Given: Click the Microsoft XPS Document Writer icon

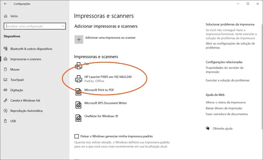Looking at the screenshot, I should coord(78,105).
